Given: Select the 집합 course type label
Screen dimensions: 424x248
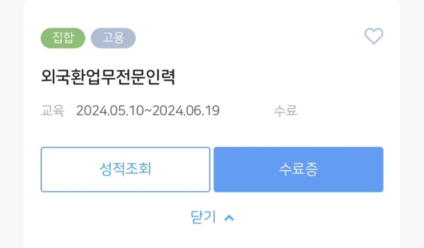Looking at the screenshot, I should tap(63, 38).
